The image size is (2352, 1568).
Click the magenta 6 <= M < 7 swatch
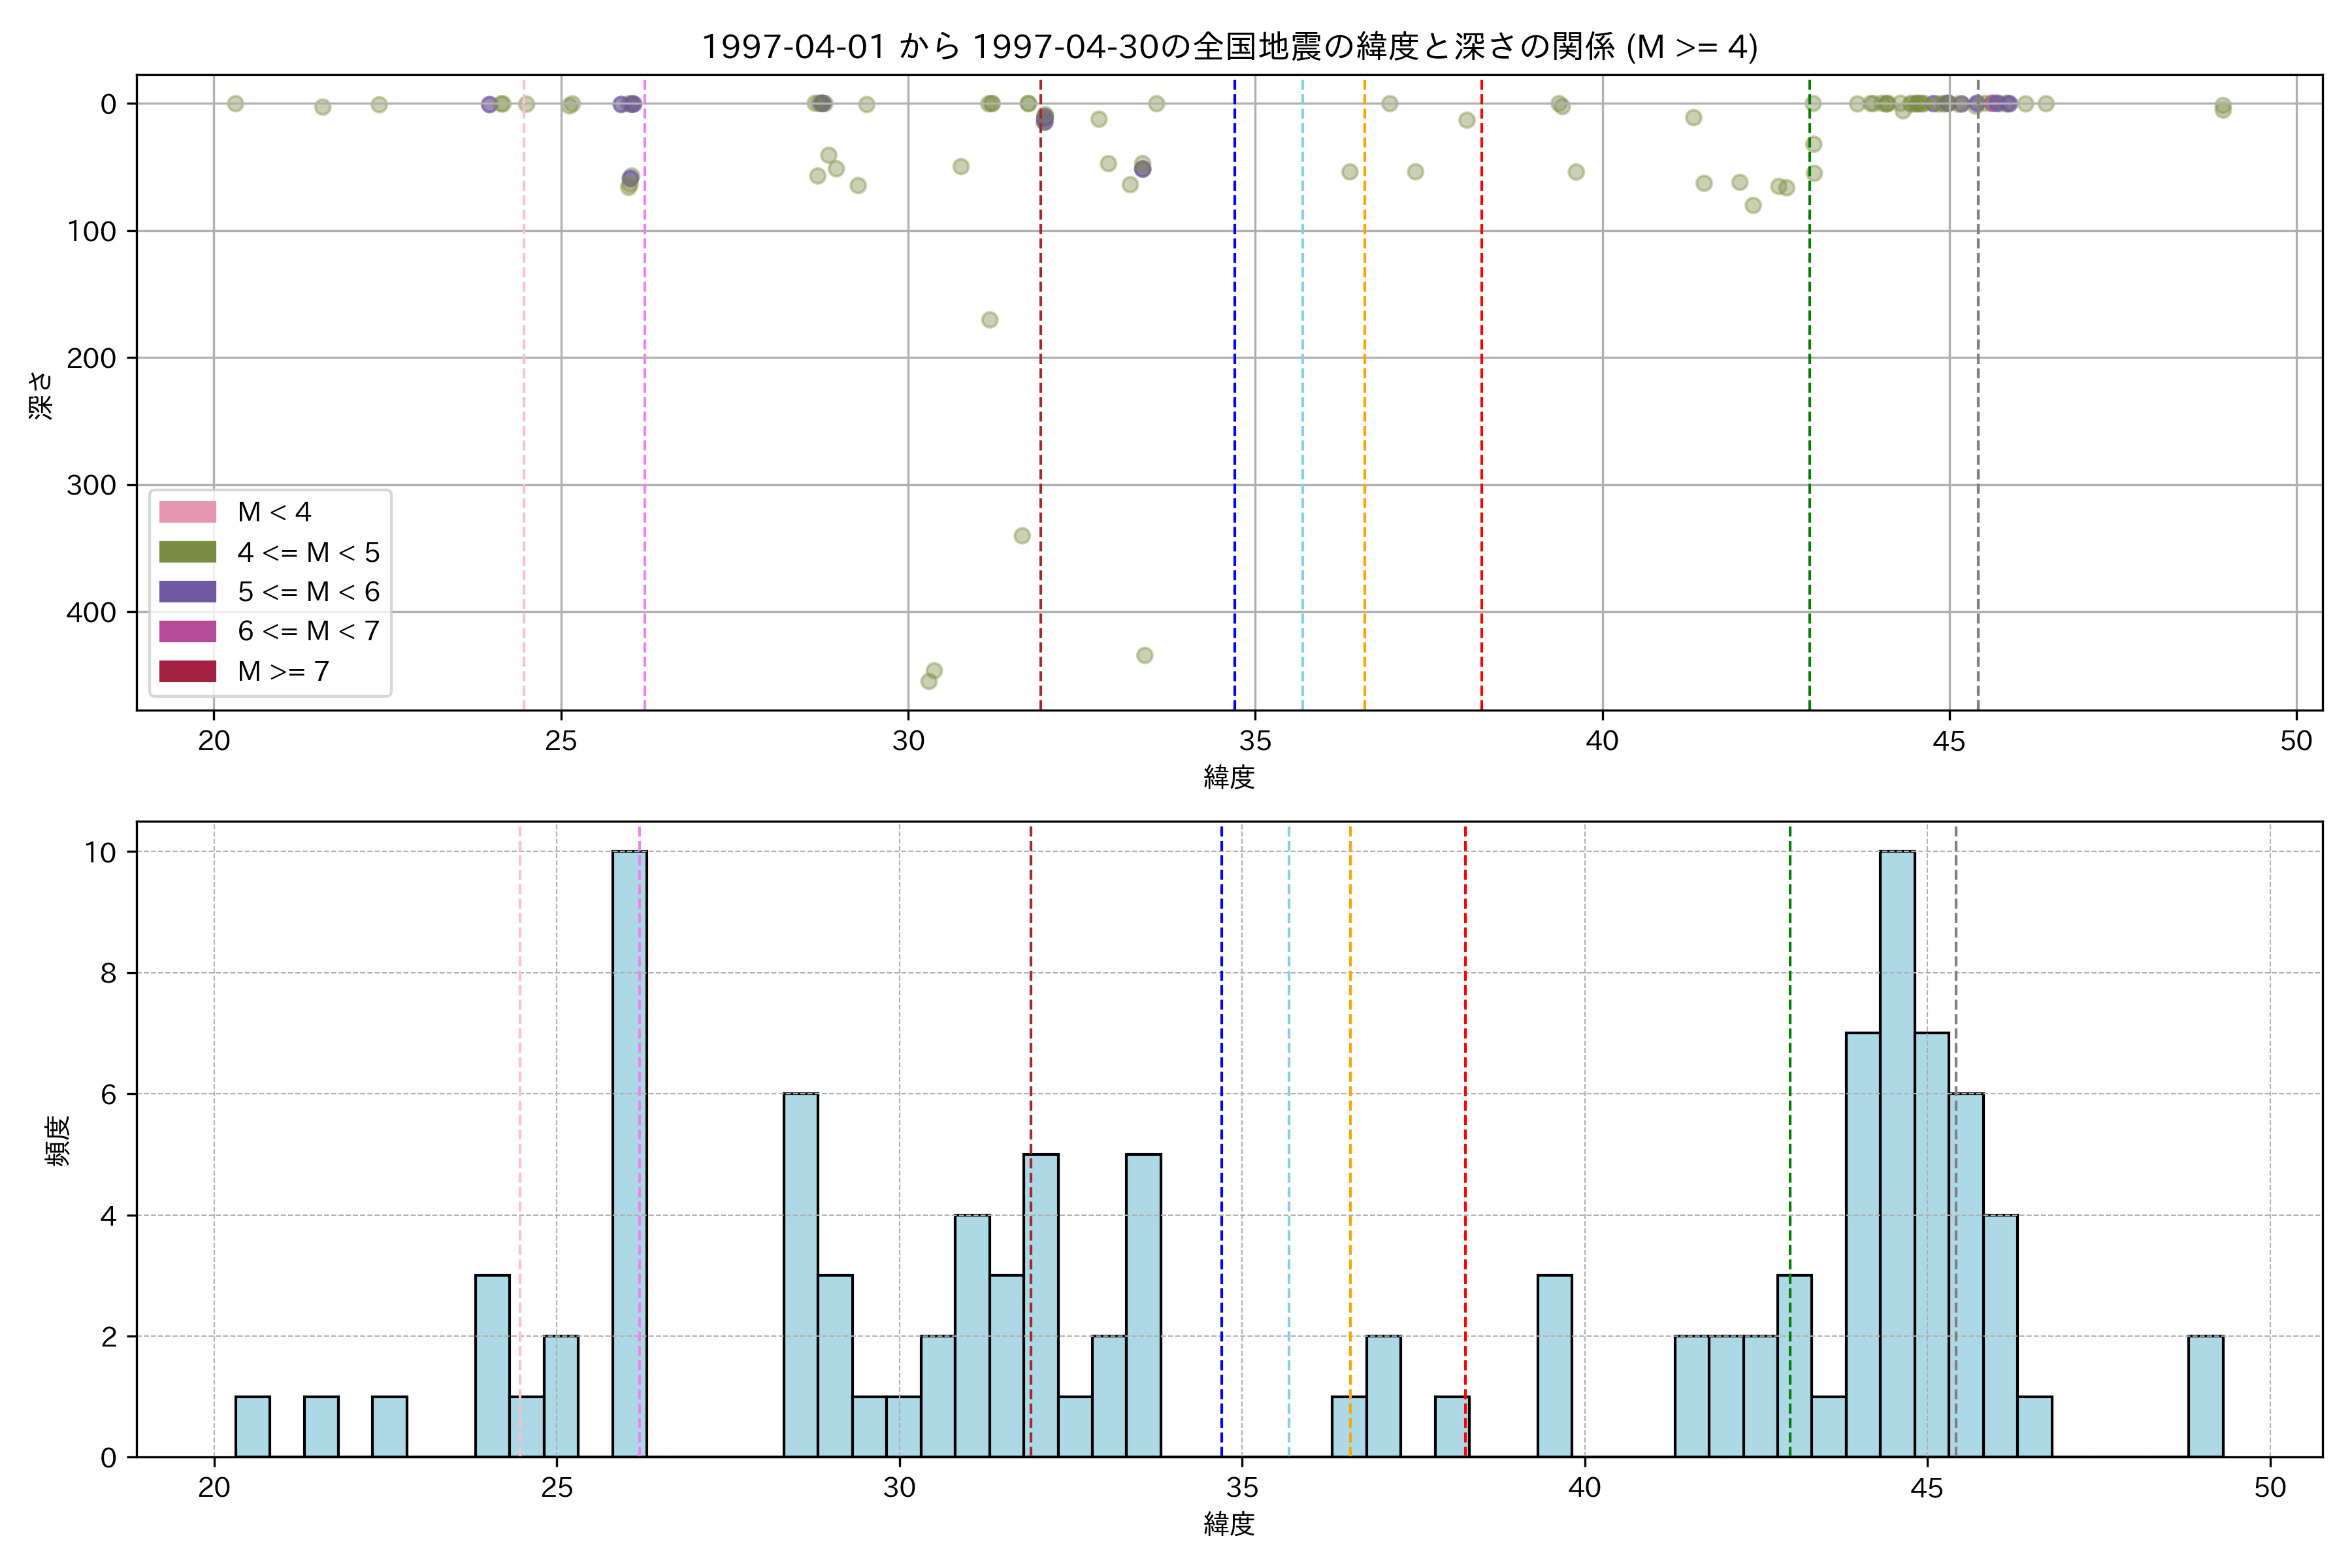(187, 631)
